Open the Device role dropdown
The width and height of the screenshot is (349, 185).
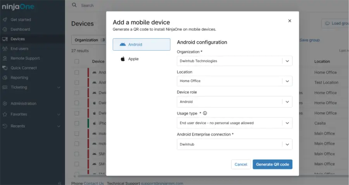tap(234, 102)
